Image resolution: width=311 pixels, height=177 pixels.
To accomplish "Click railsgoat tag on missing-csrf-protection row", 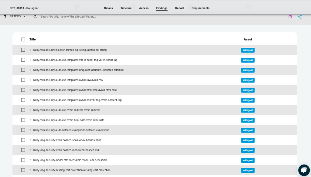I will point(248,170).
